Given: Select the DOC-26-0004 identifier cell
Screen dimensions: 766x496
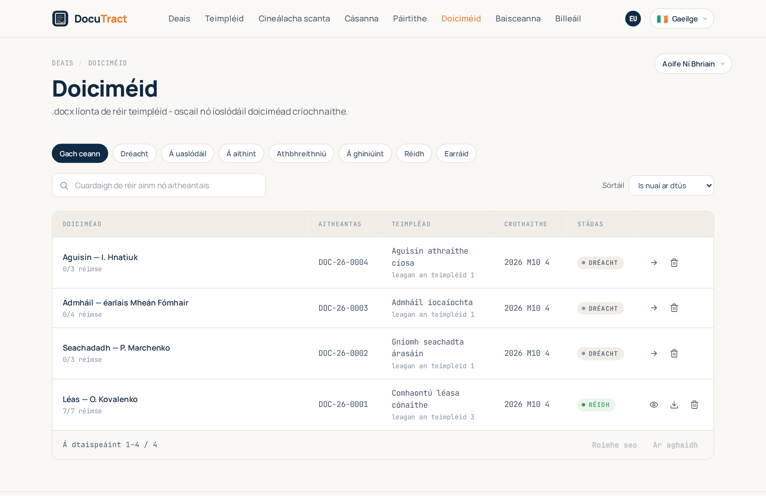Looking at the screenshot, I should pyautogui.click(x=343, y=262).
